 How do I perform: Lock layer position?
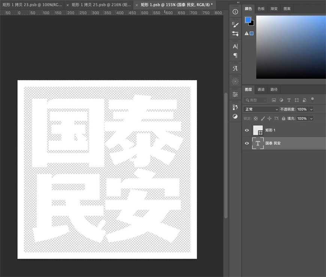point(269,118)
